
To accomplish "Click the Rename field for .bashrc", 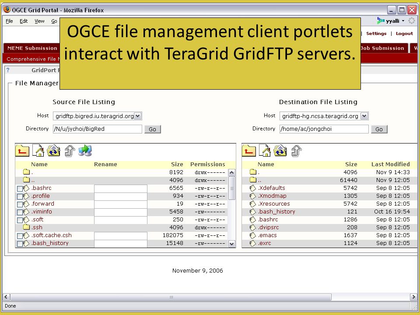I will click(x=121, y=188).
